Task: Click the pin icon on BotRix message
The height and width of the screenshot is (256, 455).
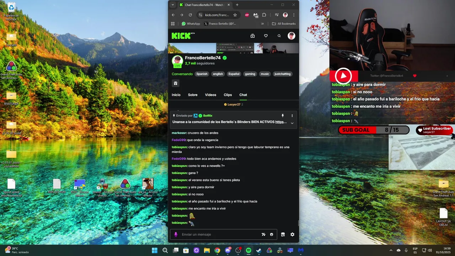Action: click(283, 116)
